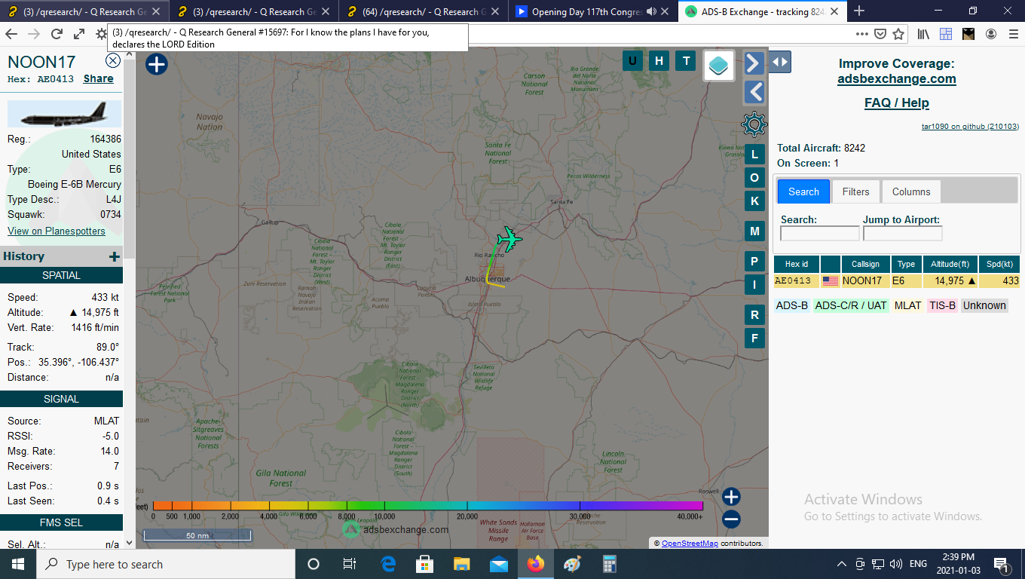
Task: Open the map layers selector
Action: pyautogui.click(x=720, y=66)
